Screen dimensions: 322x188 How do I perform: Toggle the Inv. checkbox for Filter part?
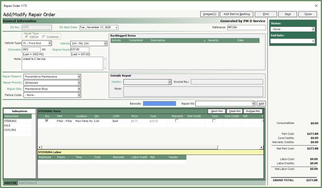point(47,121)
